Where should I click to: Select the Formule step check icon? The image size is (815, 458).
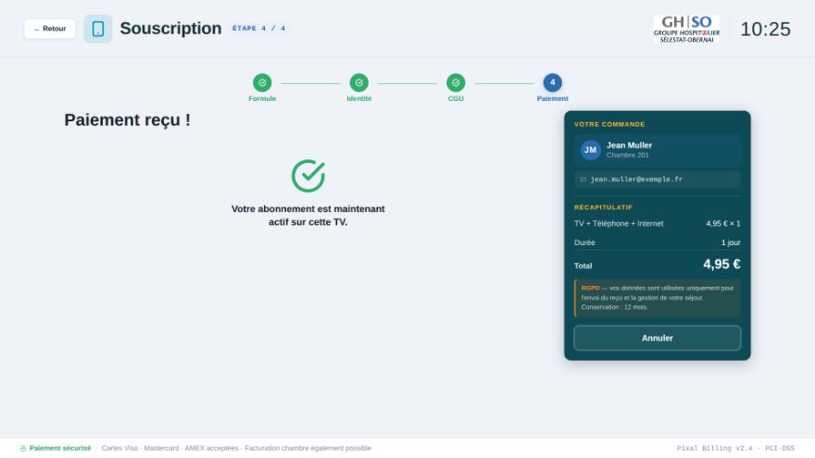(262, 82)
